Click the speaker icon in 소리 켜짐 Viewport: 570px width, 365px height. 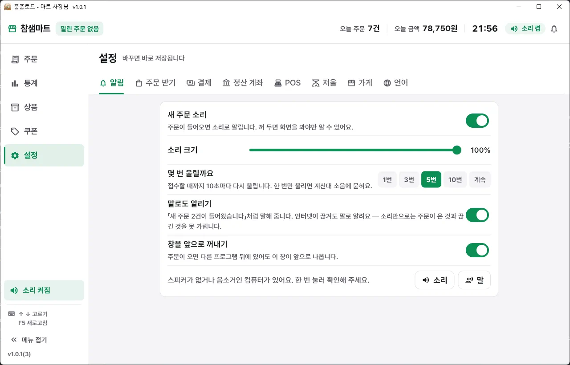click(x=14, y=290)
